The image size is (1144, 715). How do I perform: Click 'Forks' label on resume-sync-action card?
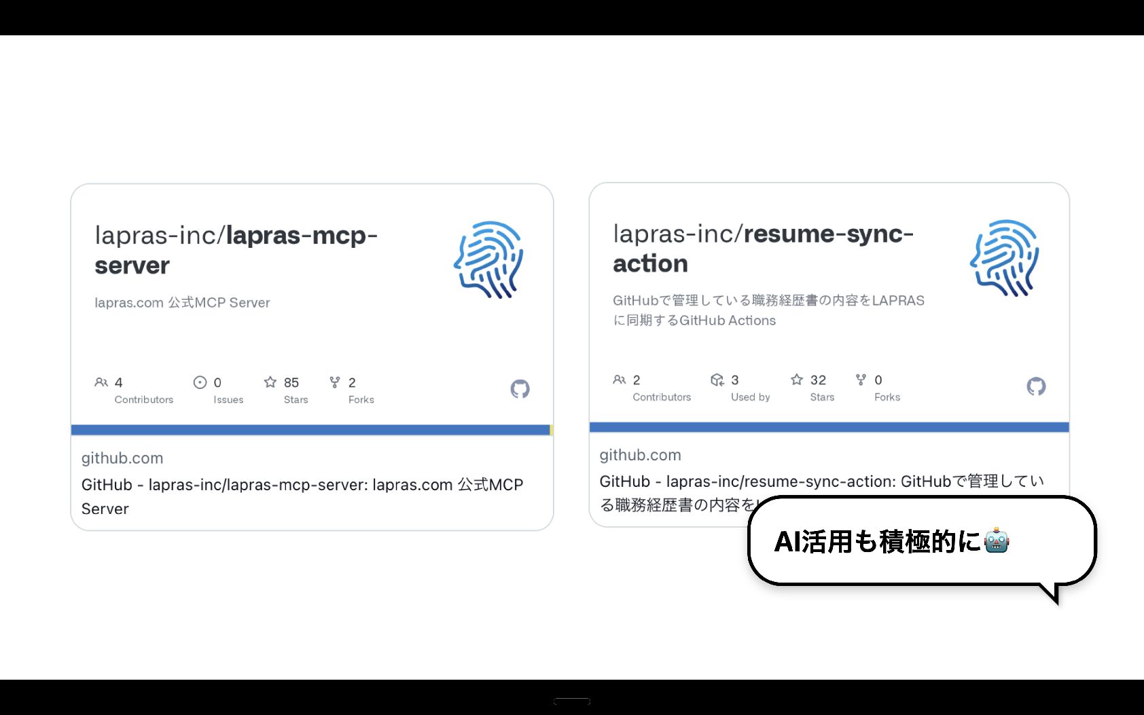click(x=887, y=397)
